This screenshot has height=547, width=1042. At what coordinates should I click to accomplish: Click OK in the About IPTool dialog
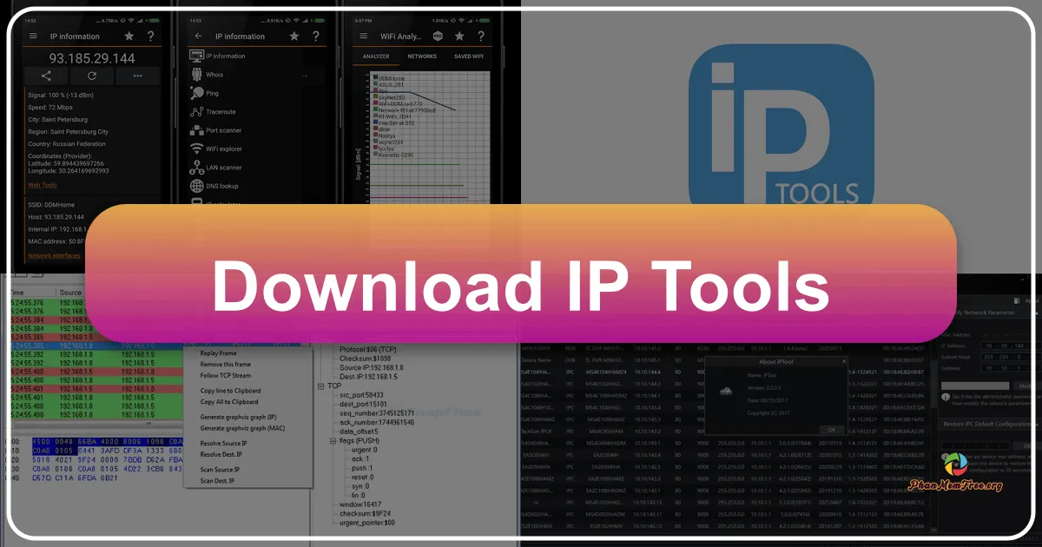pyautogui.click(x=830, y=429)
